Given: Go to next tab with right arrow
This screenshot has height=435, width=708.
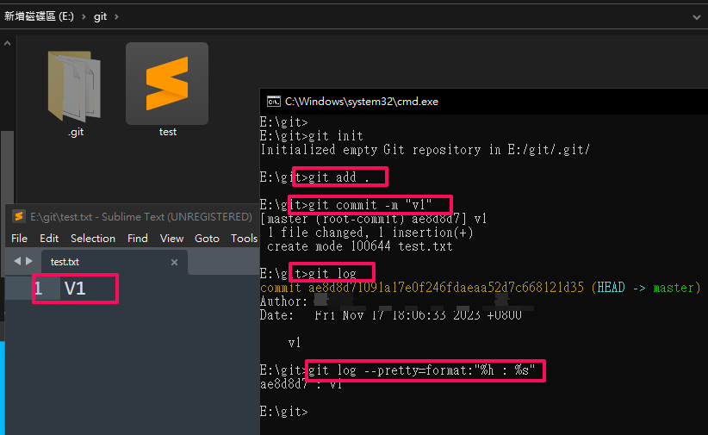Looking at the screenshot, I should pos(29,261).
